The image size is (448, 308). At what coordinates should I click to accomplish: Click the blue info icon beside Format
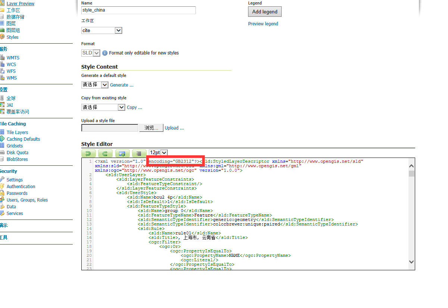[105, 53]
